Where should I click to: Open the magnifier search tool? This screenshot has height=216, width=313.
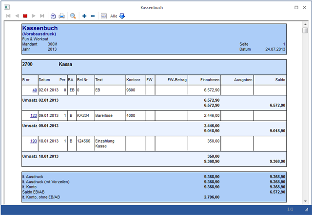(x=73, y=16)
